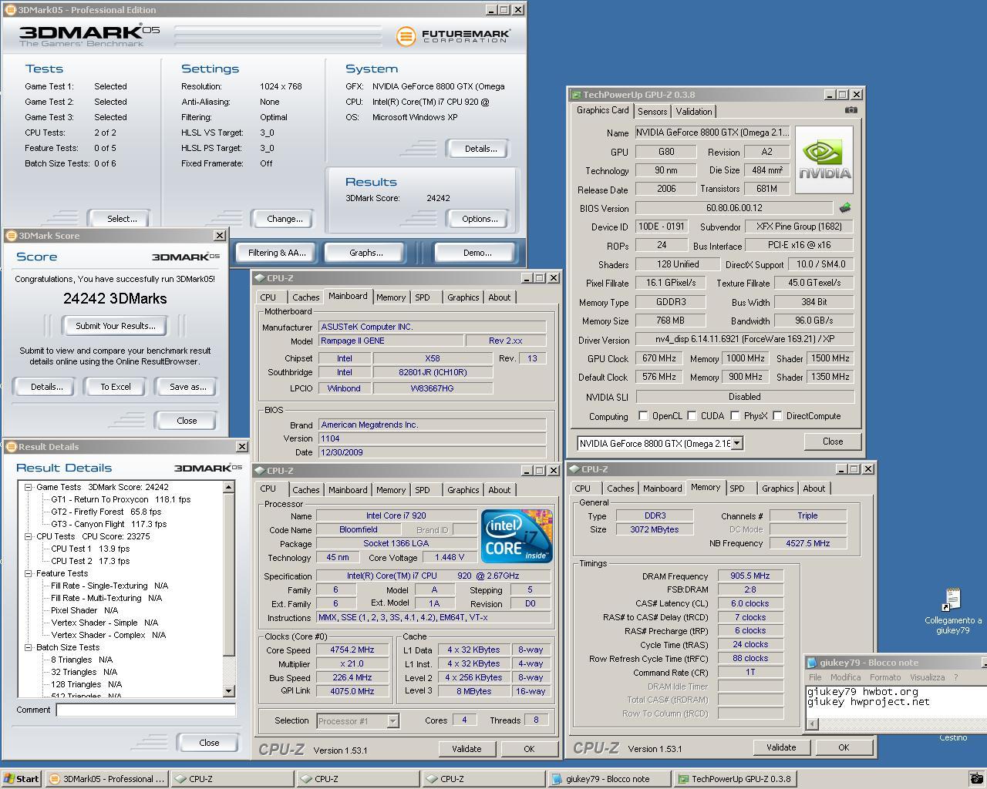Click Close button in GPU-Z window

coord(833,442)
